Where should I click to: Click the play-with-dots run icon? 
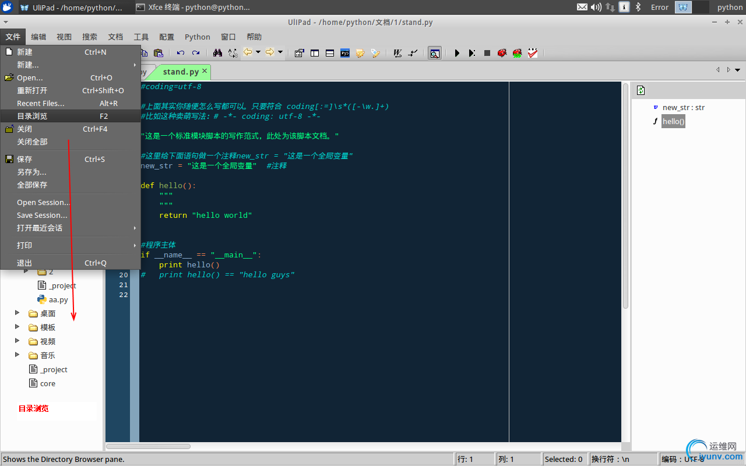pyautogui.click(x=472, y=53)
